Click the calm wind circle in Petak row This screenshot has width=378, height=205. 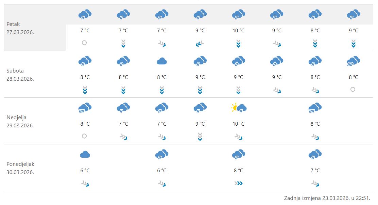pos(84,43)
